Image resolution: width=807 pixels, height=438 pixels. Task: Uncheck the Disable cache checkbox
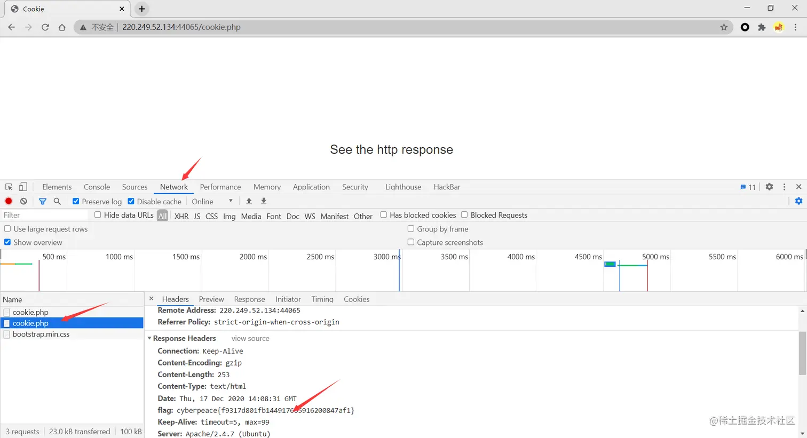[x=131, y=201]
